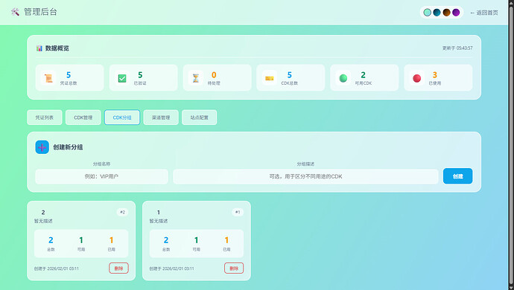Click the 更新于 05:43:57 timestamp
514x290 pixels.
pyautogui.click(x=457, y=48)
